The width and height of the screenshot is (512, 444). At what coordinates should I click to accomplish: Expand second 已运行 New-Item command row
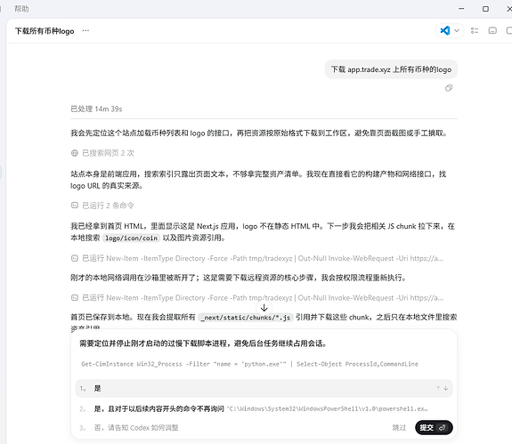(257, 298)
